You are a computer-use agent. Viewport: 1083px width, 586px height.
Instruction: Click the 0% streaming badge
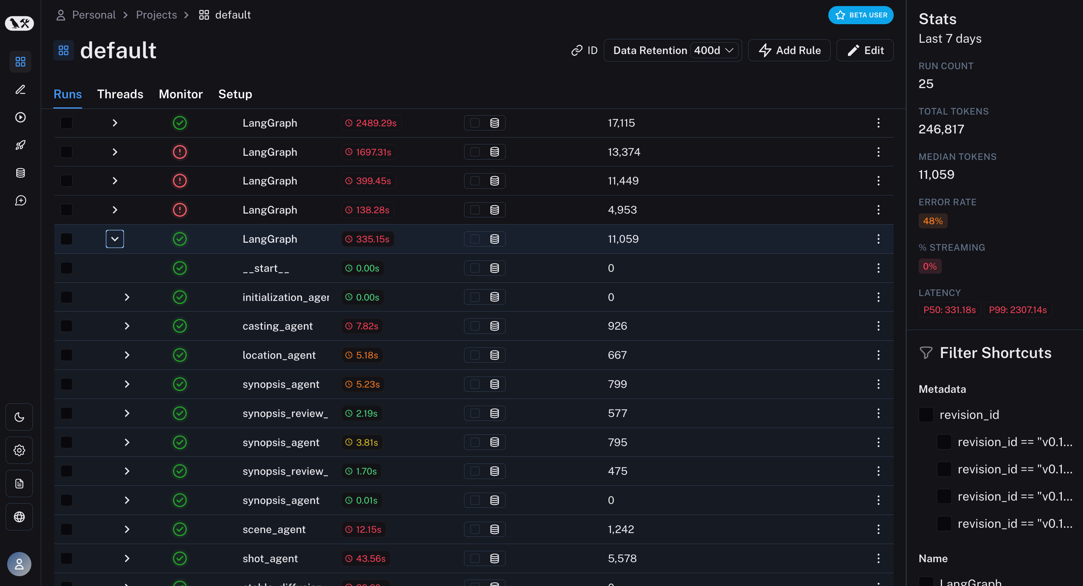pos(930,266)
